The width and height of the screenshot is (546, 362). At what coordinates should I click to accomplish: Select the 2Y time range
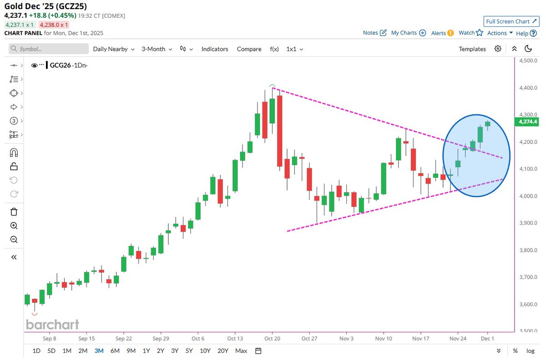click(160, 351)
